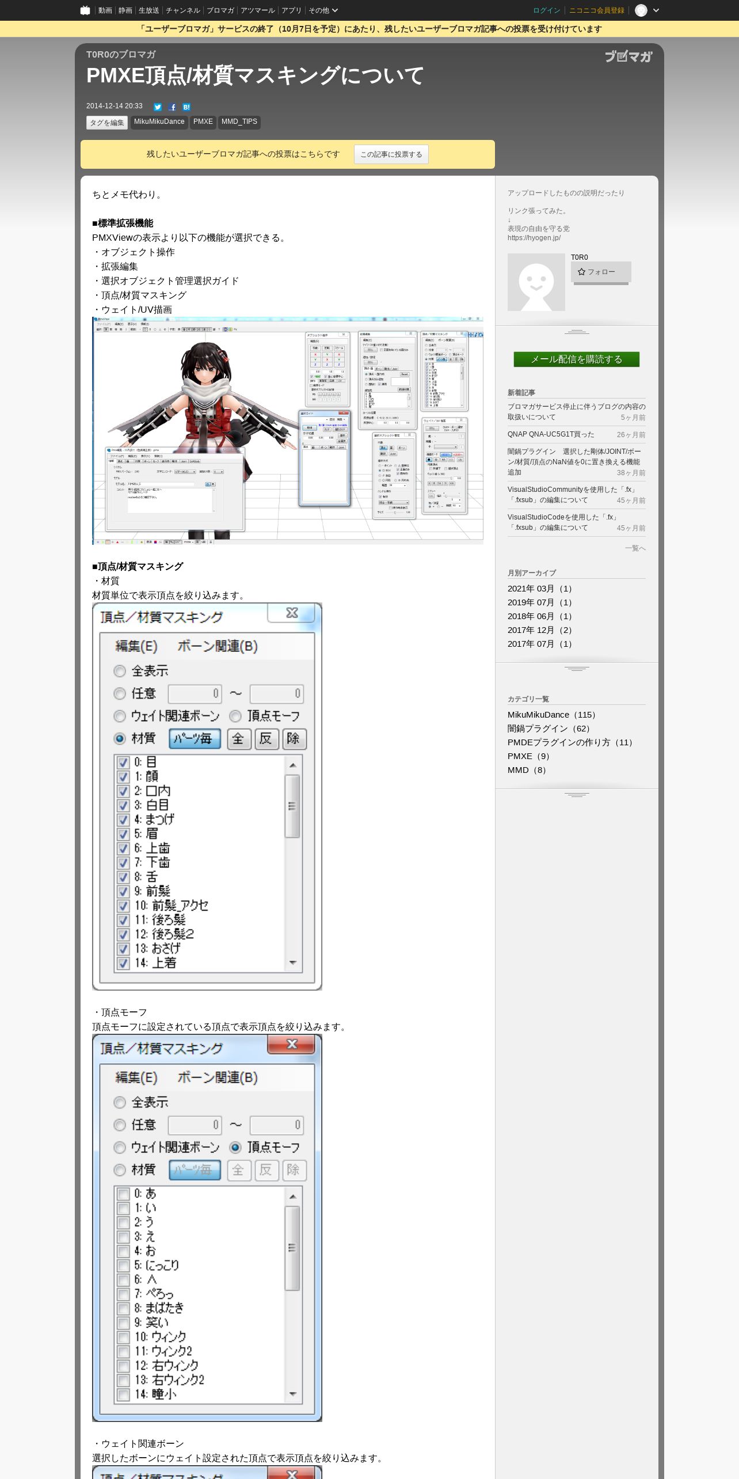The height and width of the screenshot is (1479, 739).
Task: Open the 生放送 menu item
Action: click(149, 10)
